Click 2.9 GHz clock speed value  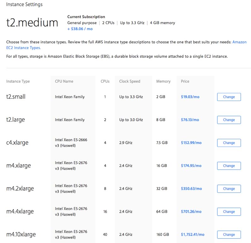[x=126, y=143]
